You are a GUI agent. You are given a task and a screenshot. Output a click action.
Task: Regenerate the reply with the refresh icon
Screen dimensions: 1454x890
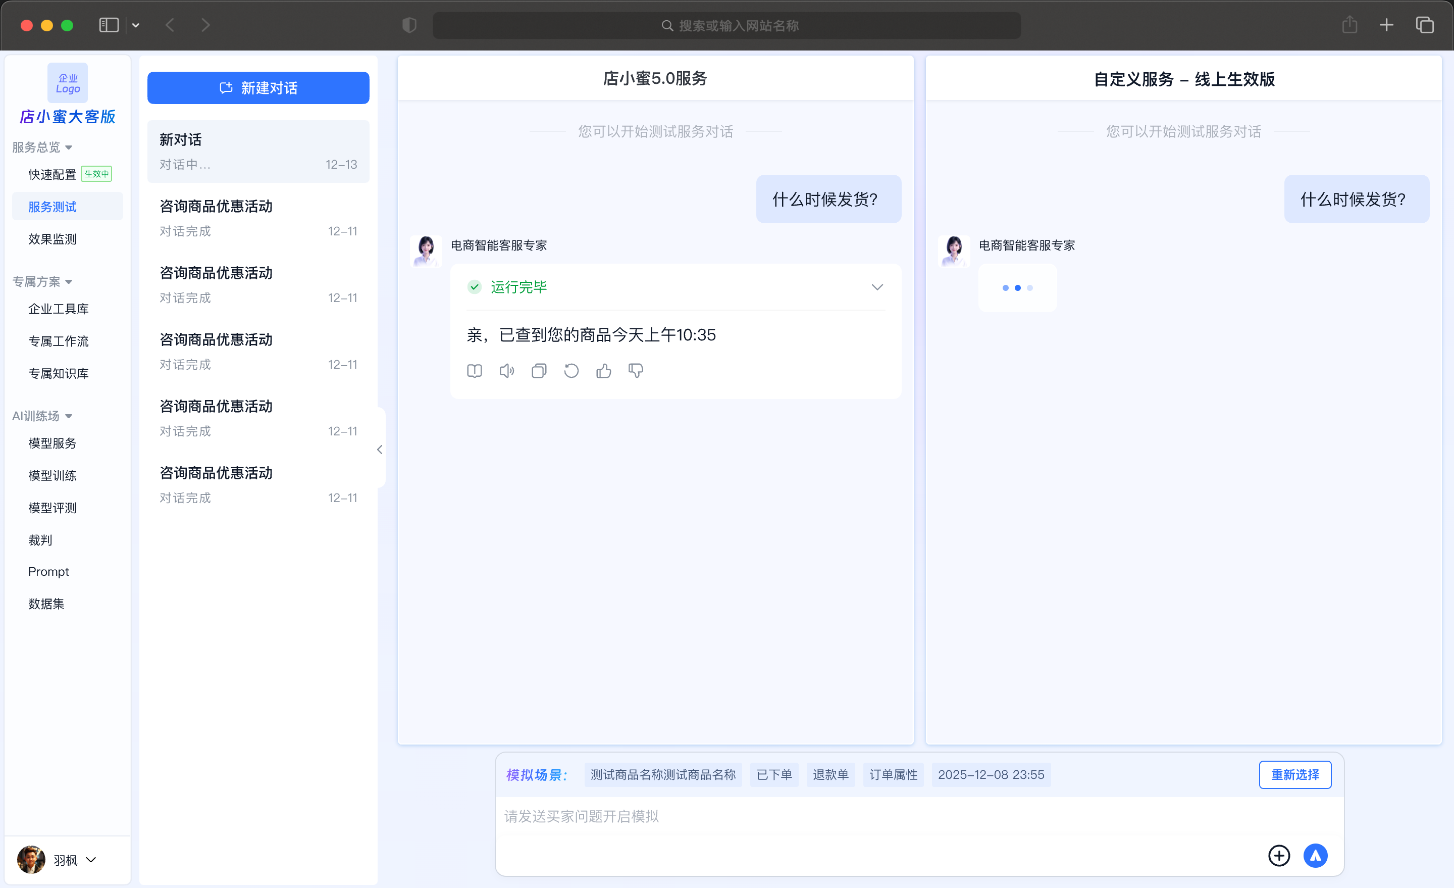tap(571, 371)
